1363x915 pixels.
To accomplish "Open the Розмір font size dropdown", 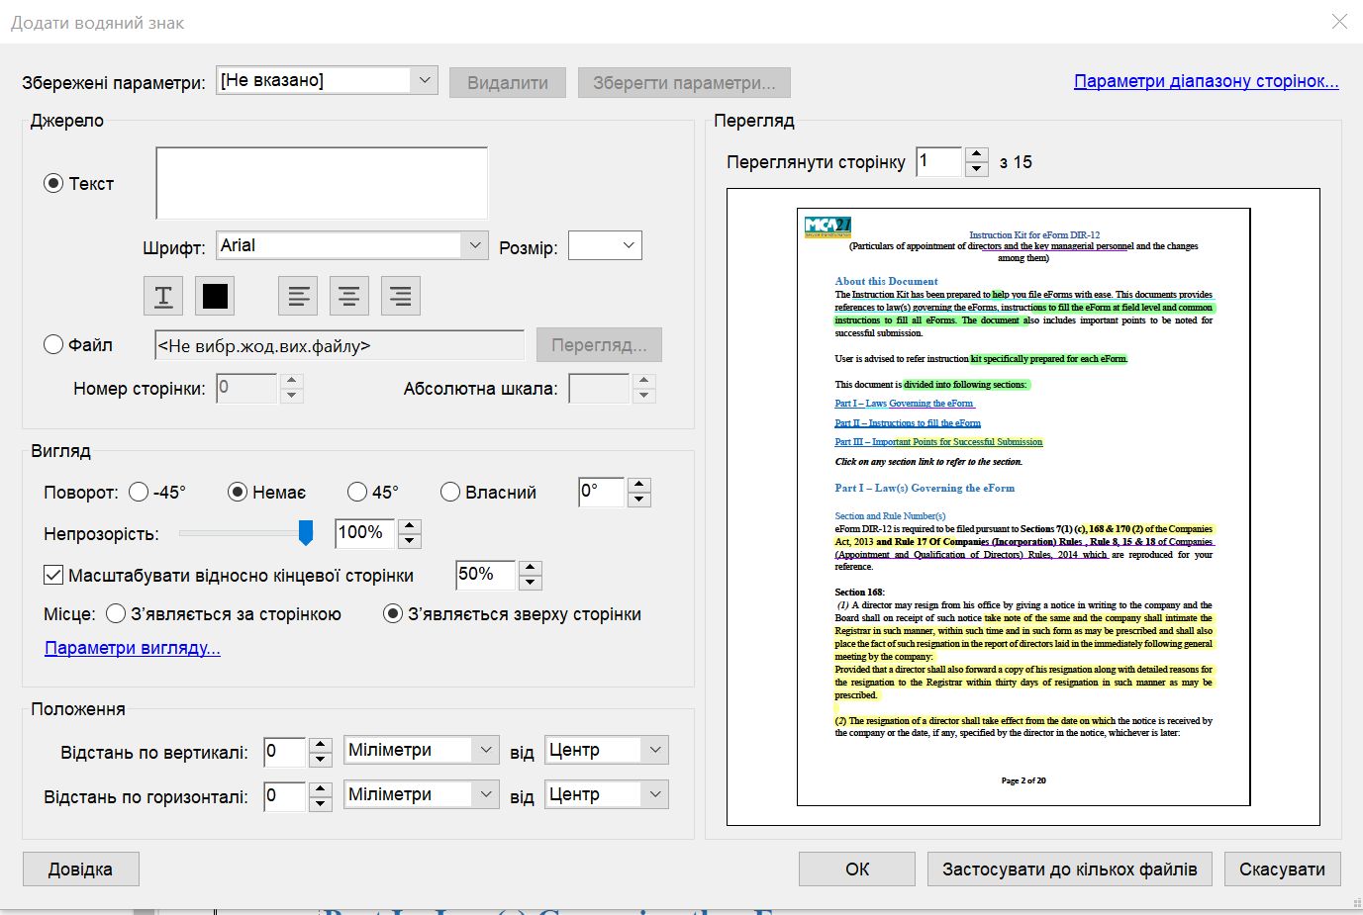I will (x=606, y=245).
